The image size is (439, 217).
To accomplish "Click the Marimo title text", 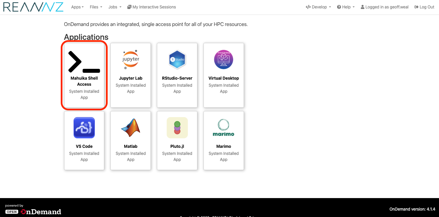I will [x=224, y=146].
